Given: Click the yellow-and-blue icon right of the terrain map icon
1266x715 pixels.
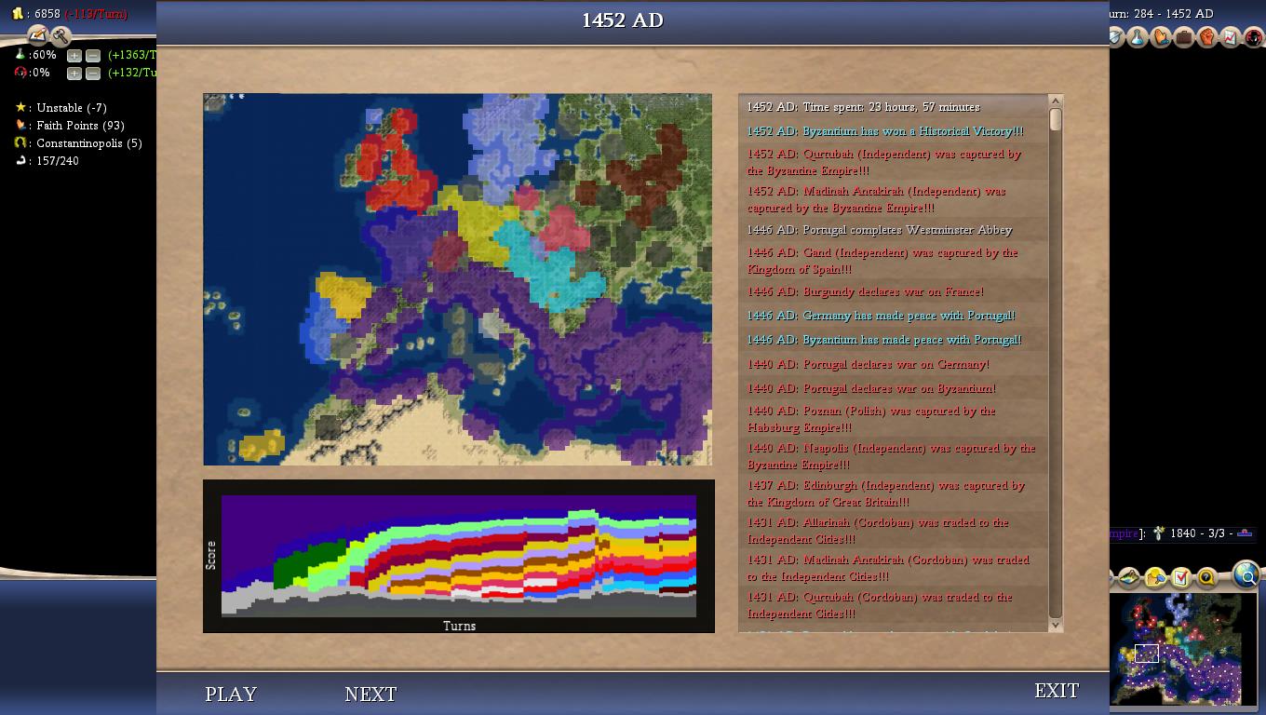Looking at the screenshot, I should tap(1155, 578).
